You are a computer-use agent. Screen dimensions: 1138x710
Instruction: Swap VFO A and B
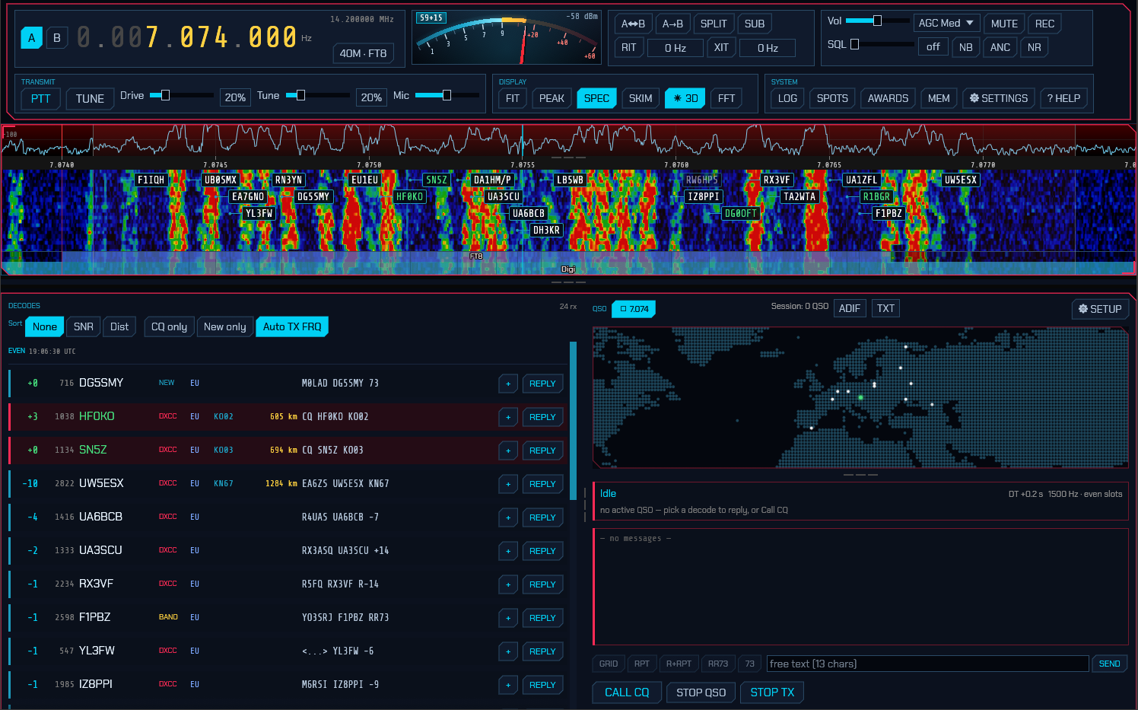click(633, 24)
